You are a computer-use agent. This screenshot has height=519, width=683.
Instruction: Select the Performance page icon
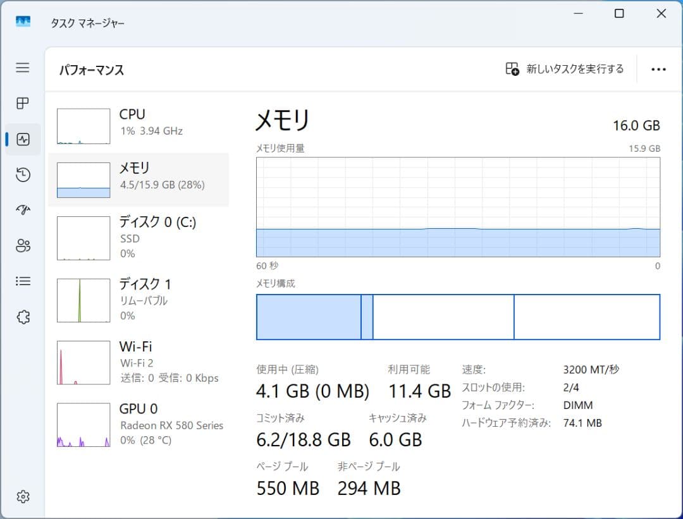tap(22, 139)
